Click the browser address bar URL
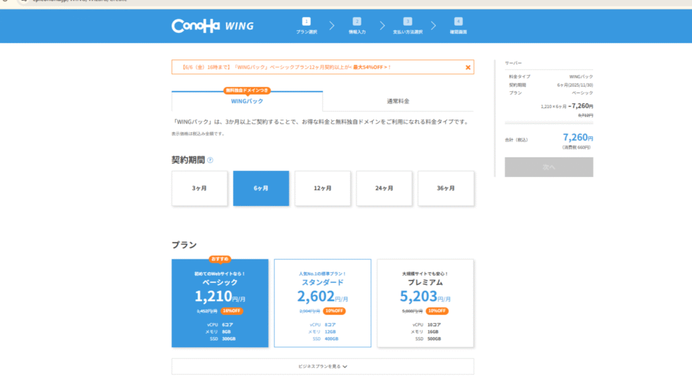The height and width of the screenshot is (389, 692). [80, 1]
